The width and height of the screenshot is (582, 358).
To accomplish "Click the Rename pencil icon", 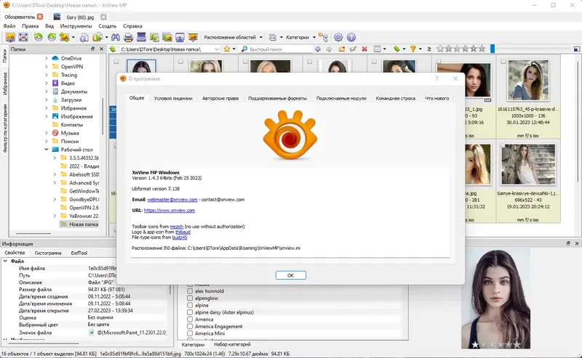I will pos(353,49).
